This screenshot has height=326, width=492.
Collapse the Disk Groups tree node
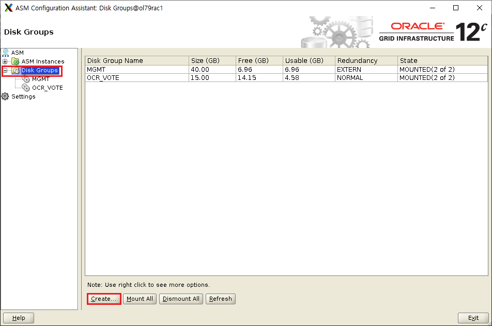[x=5, y=71]
